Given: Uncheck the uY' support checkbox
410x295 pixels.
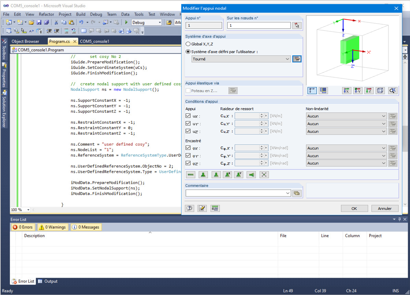Looking at the screenshot, I should tap(188, 123).
